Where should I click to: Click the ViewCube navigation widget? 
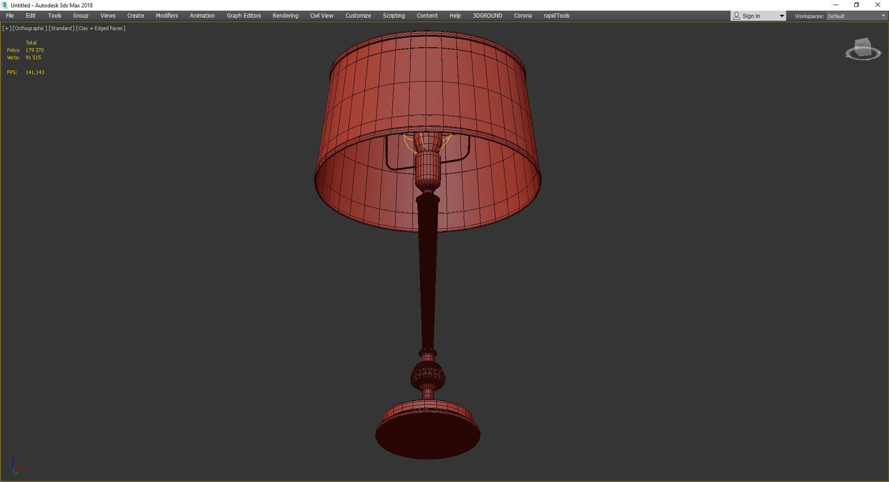click(863, 49)
